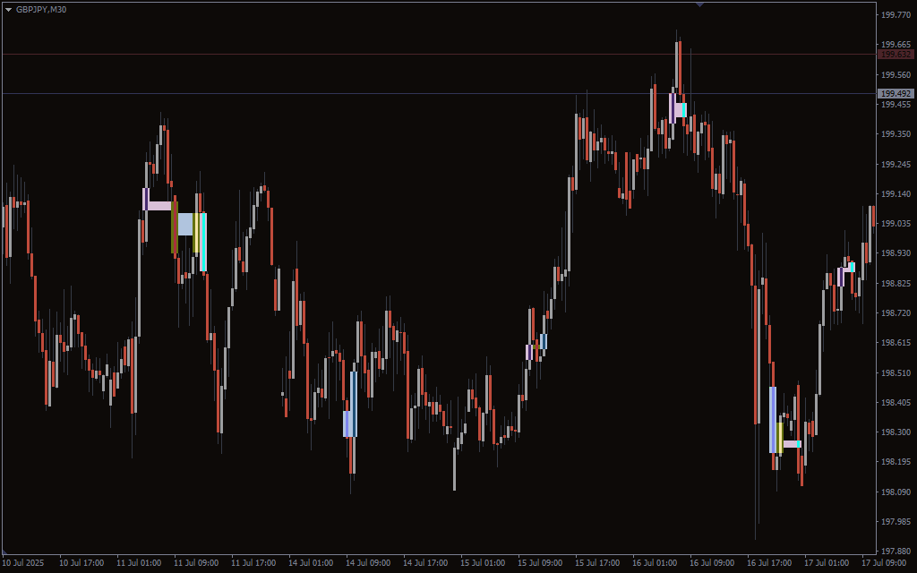Click the 17 Jul 01:00 time axis label

[x=826, y=563]
